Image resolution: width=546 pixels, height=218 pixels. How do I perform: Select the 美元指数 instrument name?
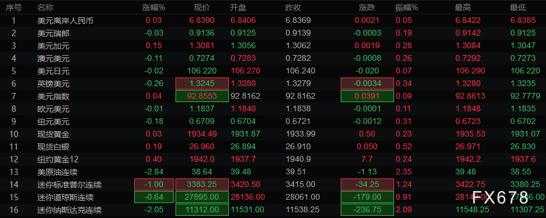point(53,96)
